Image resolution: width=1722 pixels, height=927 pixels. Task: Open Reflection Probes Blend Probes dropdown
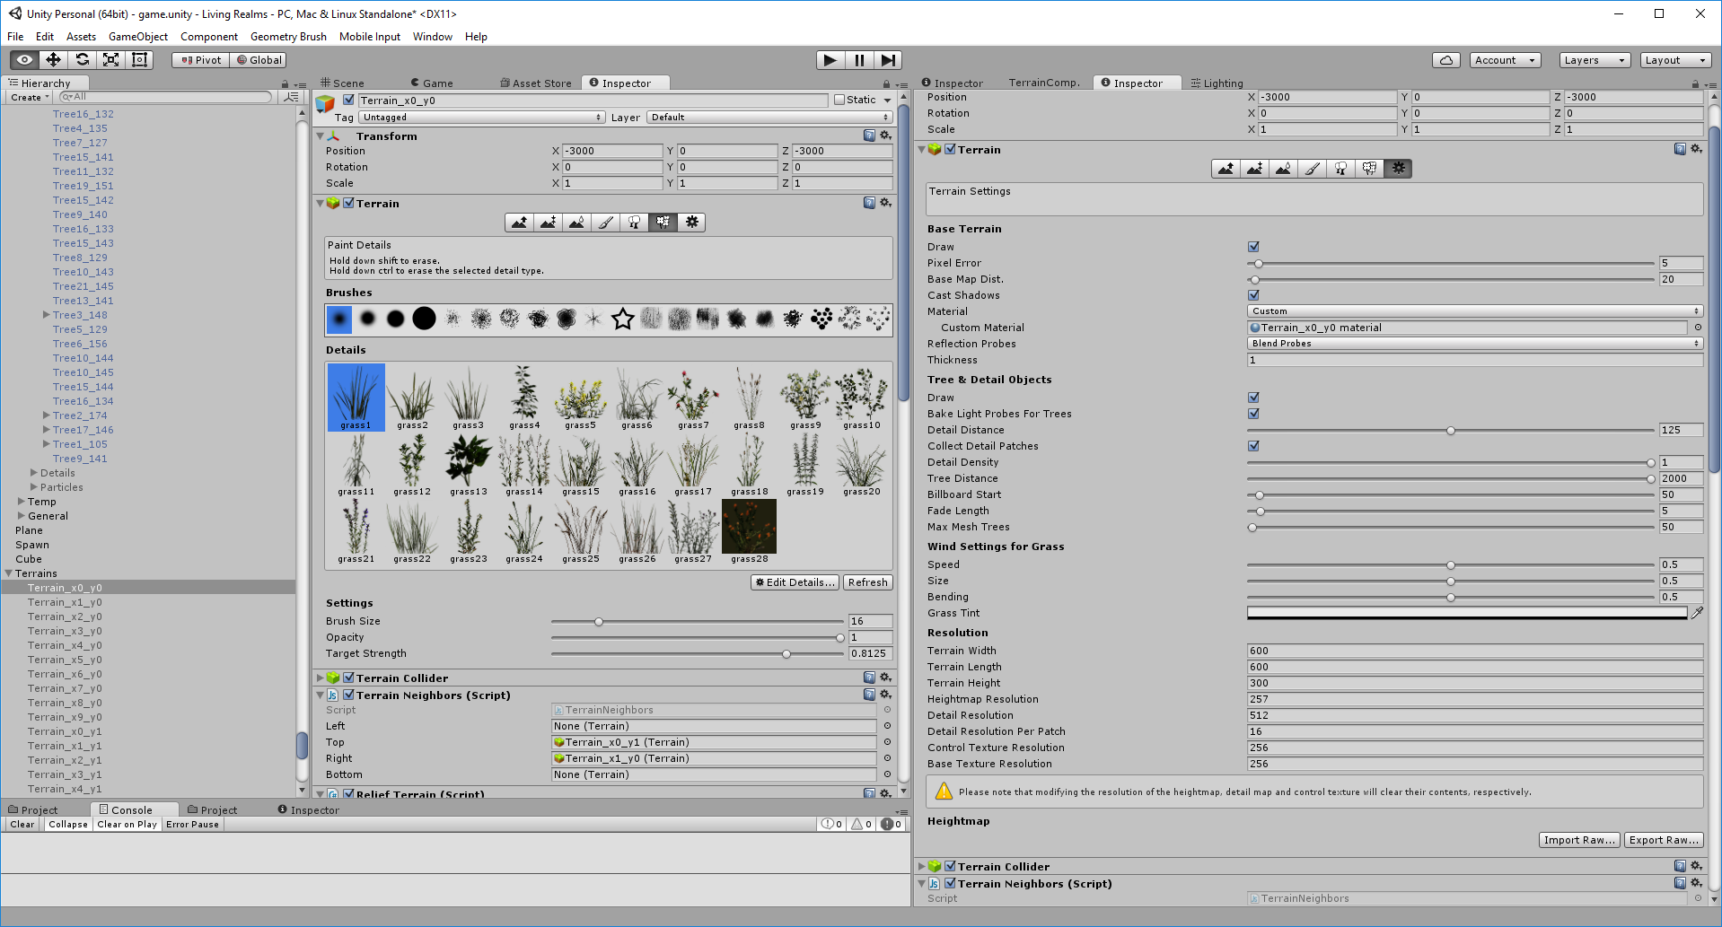1475,344
